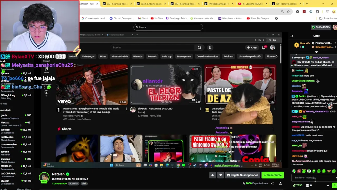Select the Pop rock chip on YouTube
337x190 pixels.
tap(152, 56)
